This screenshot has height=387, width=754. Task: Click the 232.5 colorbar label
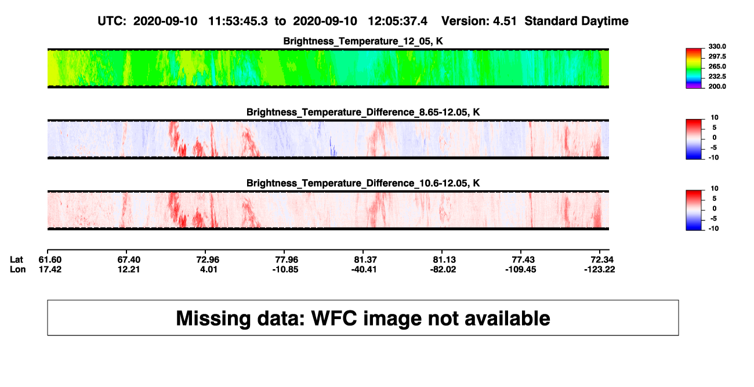pos(718,77)
